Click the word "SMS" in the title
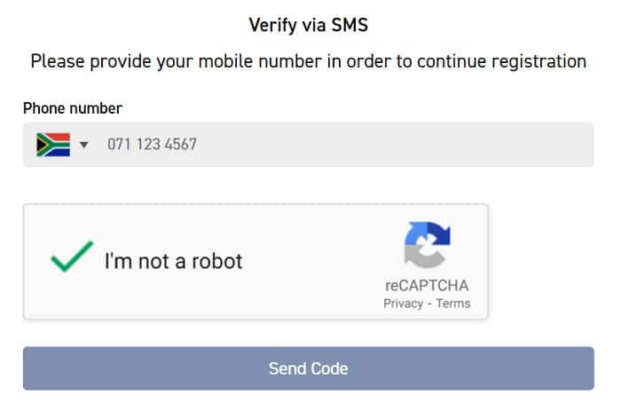The image size is (621, 412). (x=350, y=25)
